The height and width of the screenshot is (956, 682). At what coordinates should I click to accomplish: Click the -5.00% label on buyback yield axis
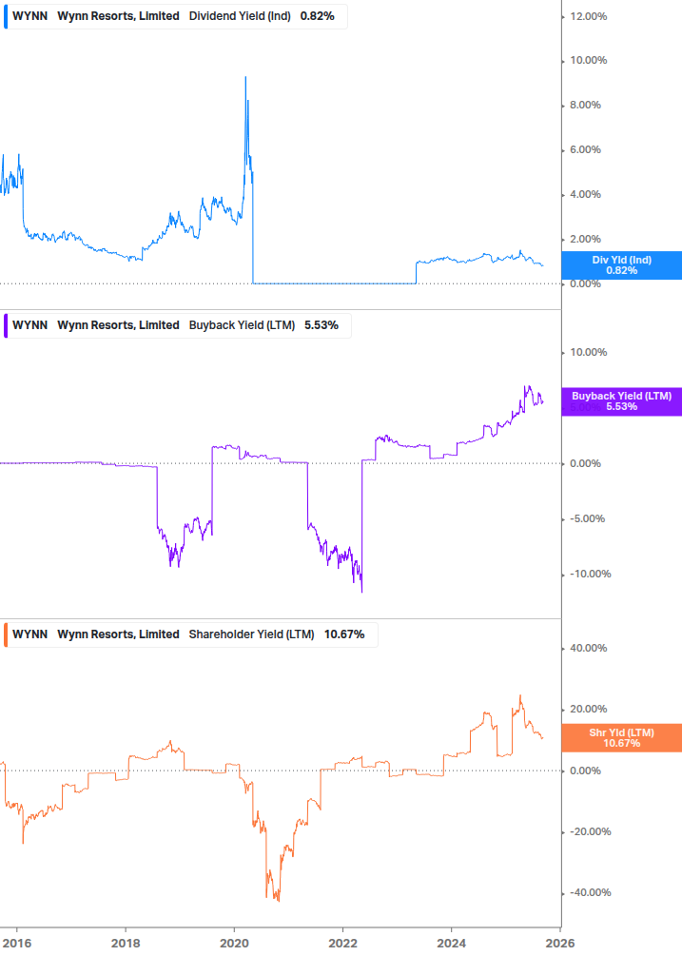(588, 518)
